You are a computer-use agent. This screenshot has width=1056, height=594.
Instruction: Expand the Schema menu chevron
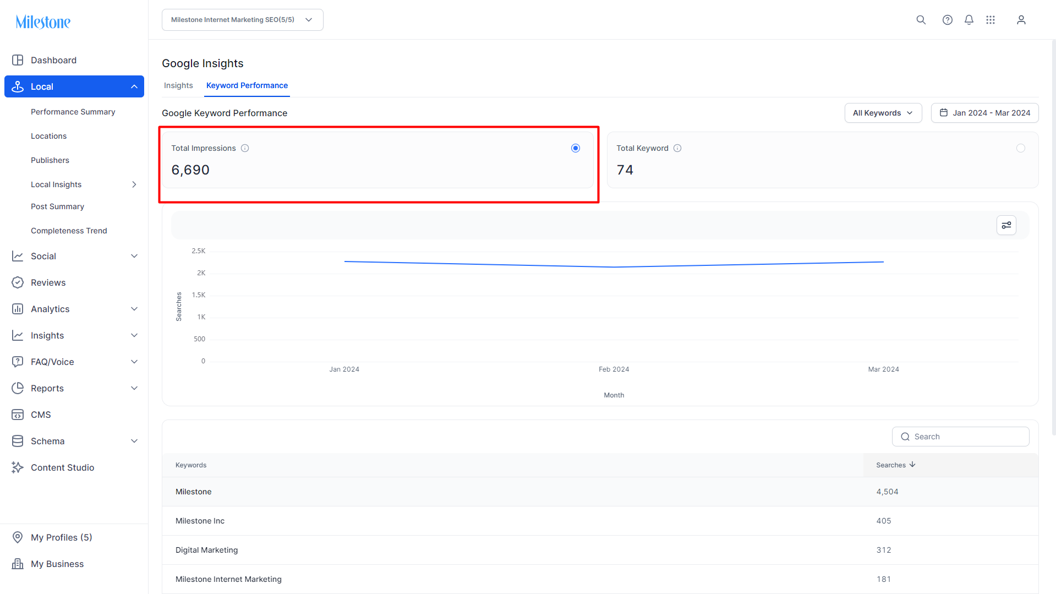tap(134, 441)
